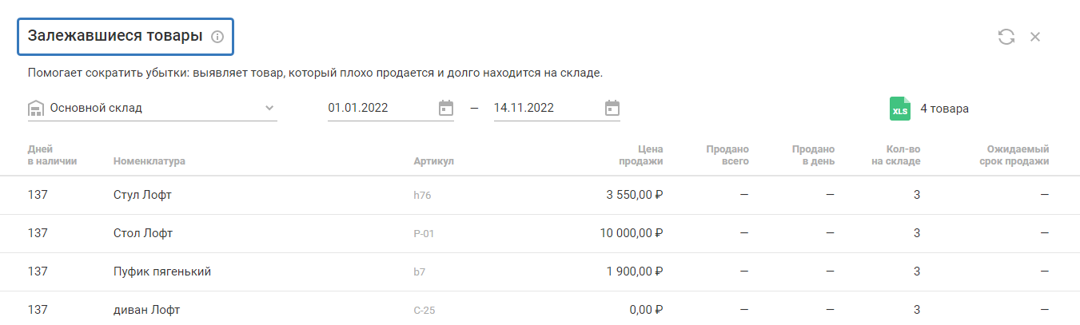Sort by Дней в наличии column
Screen dimensions: 1080x325
pyautogui.click(x=52, y=155)
